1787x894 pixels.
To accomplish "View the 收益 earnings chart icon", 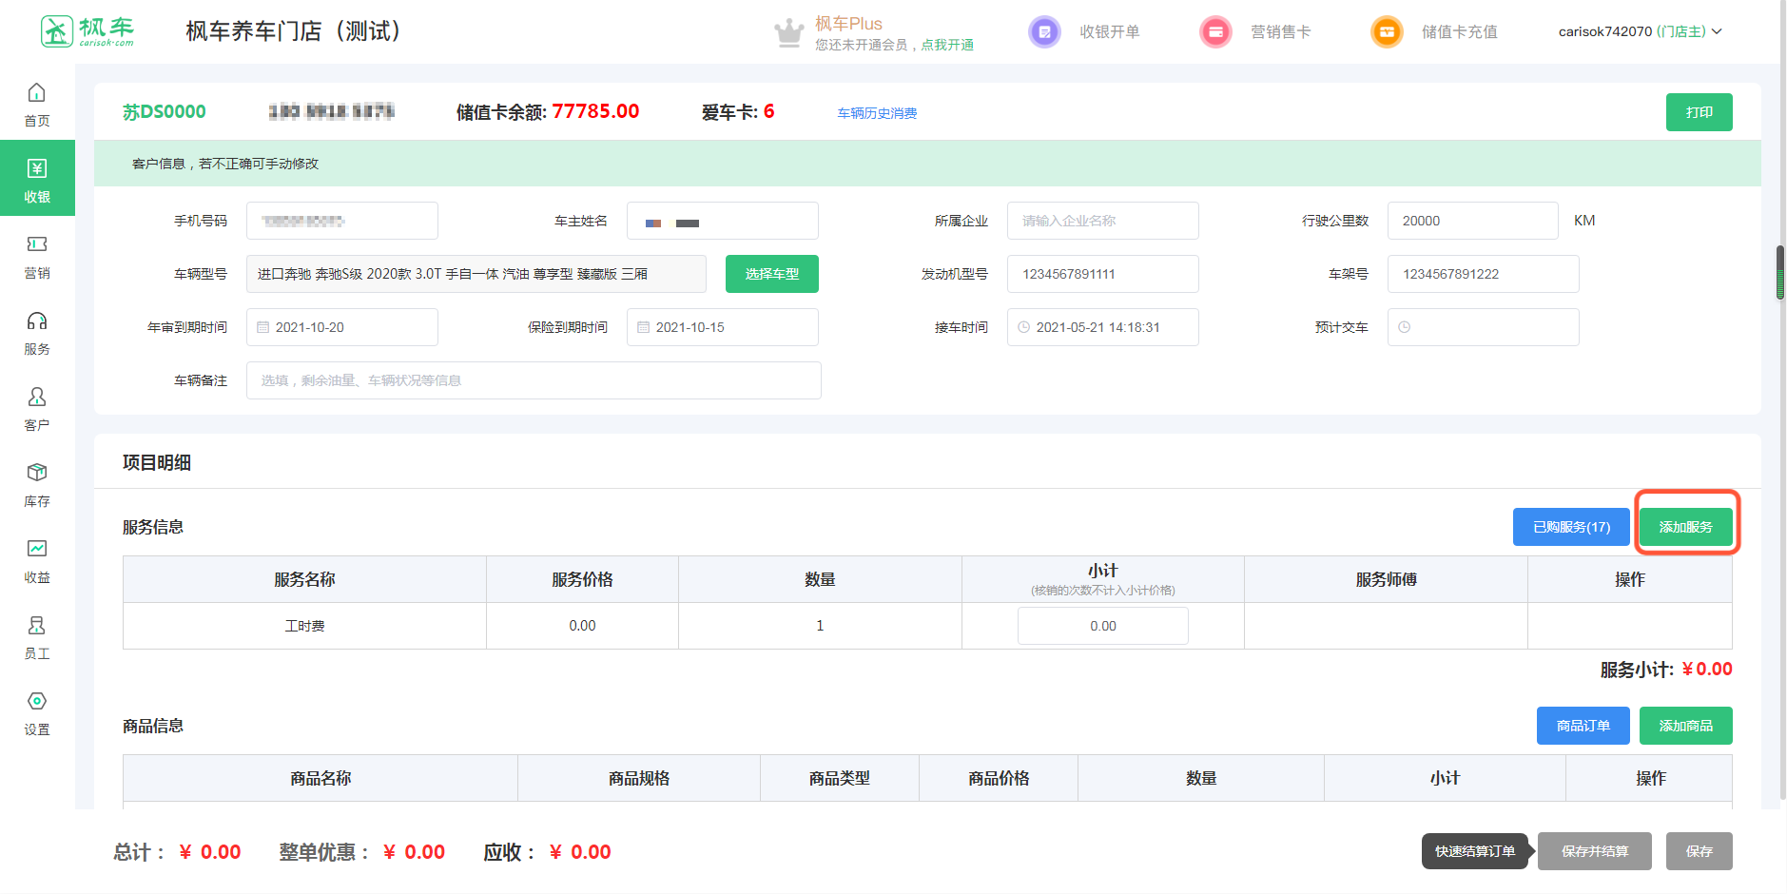I will click(37, 560).
